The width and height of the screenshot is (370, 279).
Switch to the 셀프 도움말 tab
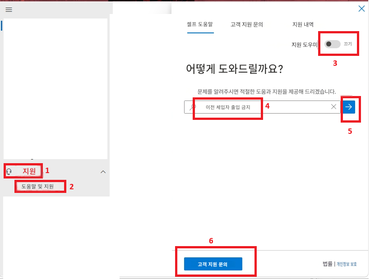click(200, 24)
